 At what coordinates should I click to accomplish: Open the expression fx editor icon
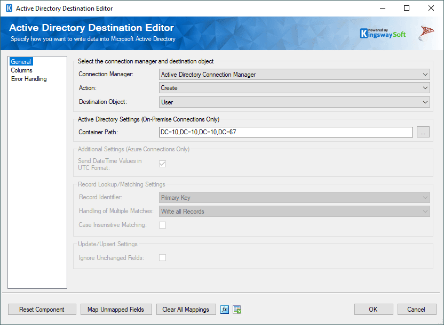coord(225,310)
